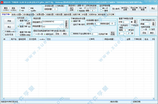
Task: Click the 计划 input field
Action: pyautogui.click(x=126, y=22)
